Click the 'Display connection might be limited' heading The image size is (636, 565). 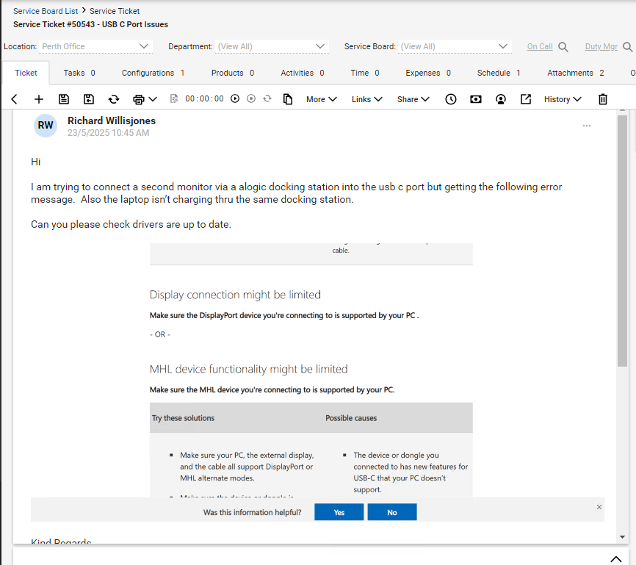click(235, 295)
